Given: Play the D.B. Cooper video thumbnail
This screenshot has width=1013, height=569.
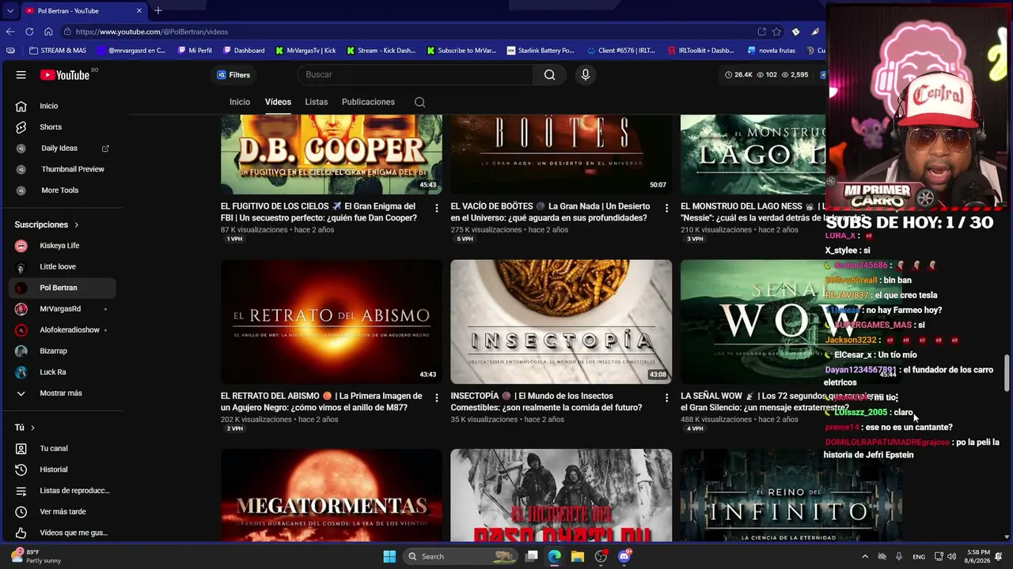Looking at the screenshot, I should tap(332, 155).
